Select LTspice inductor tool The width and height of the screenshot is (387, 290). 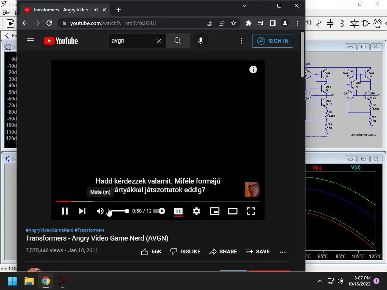click(342, 23)
